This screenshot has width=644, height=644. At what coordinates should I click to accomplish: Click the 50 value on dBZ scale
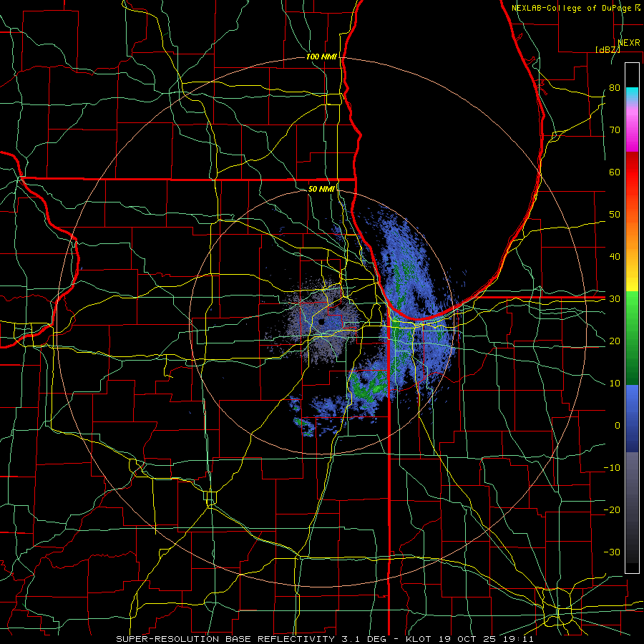[615, 215]
